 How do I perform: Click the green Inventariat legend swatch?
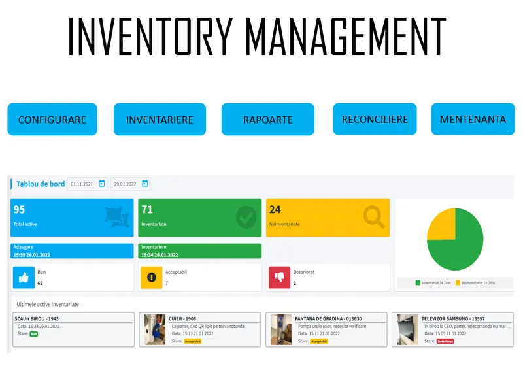pyautogui.click(x=418, y=283)
